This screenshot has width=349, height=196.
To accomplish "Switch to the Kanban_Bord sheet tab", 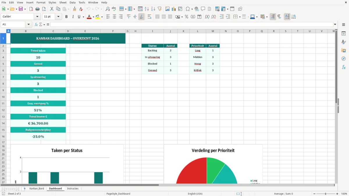I will 37,188.
